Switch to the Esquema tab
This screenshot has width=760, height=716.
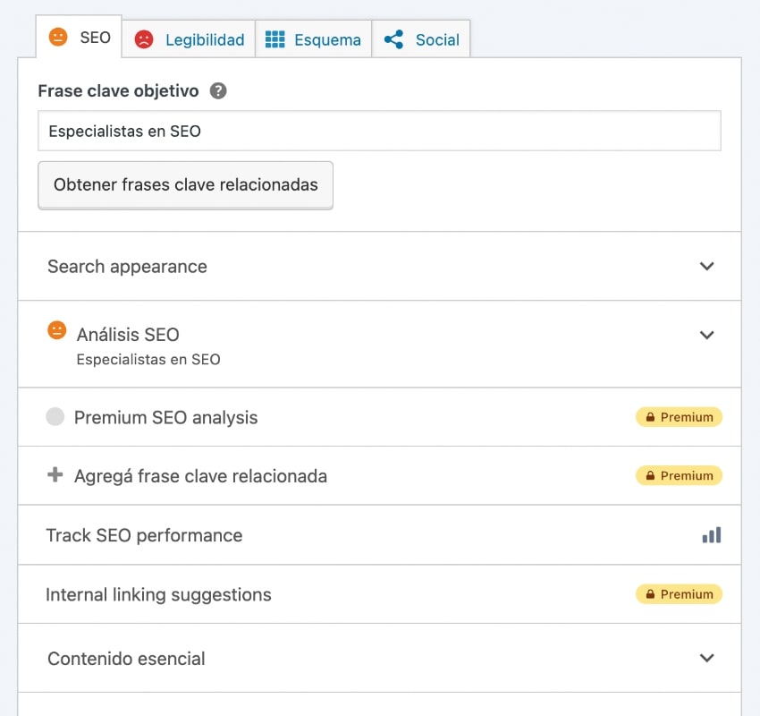point(314,39)
